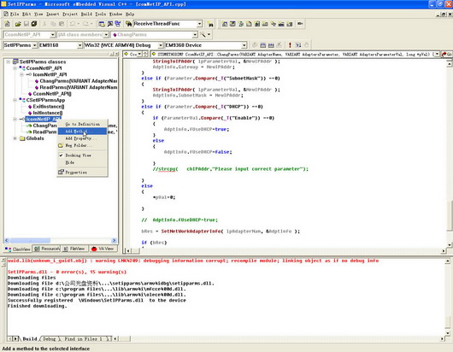This screenshot has width=453, height=352.
Task: Click the Find in Files binoculars icon
Action: coord(128,24)
